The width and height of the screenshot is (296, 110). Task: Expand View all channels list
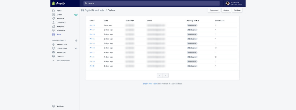click(x=63, y=61)
